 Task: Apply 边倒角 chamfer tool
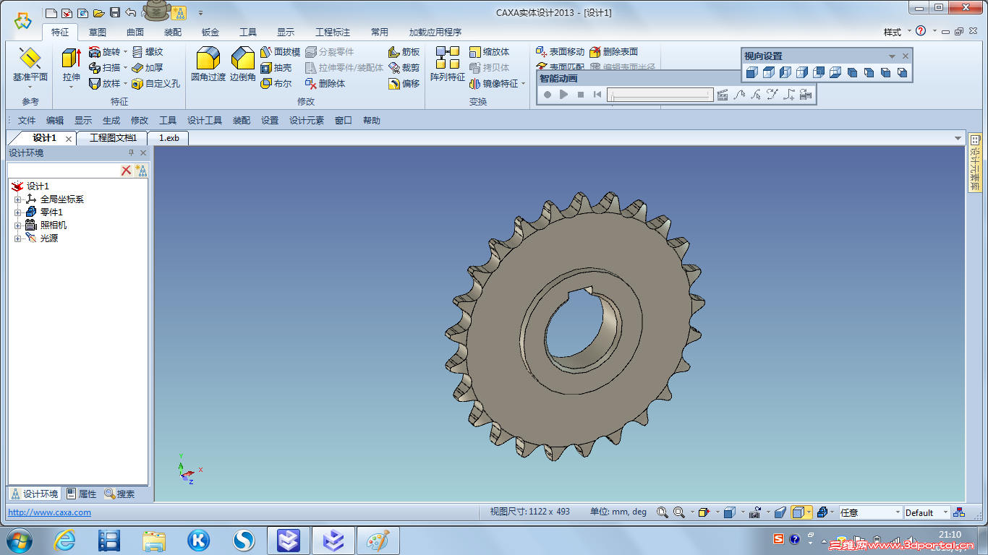point(243,64)
